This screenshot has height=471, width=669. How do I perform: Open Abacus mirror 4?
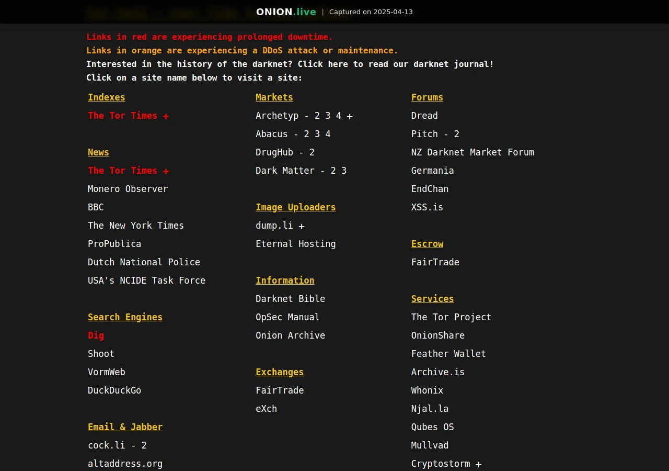point(328,134)
